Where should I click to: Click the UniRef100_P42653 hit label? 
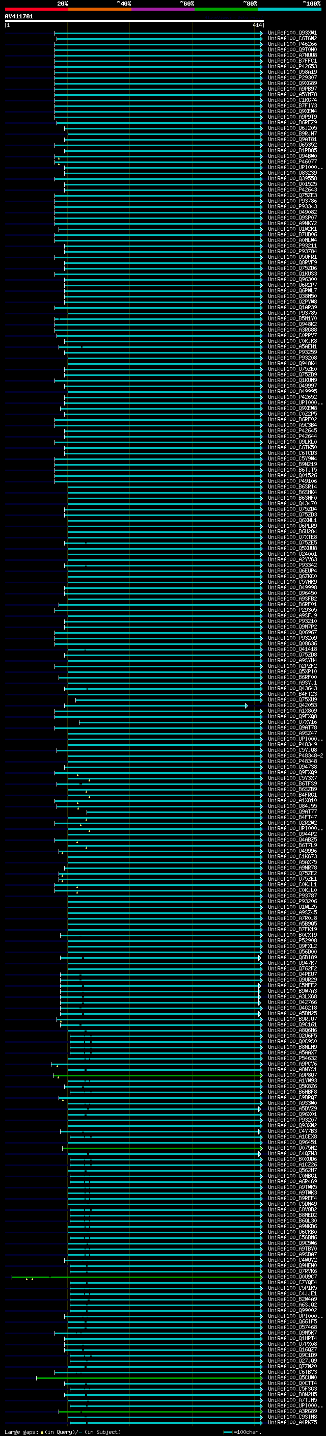pos(292,66)
